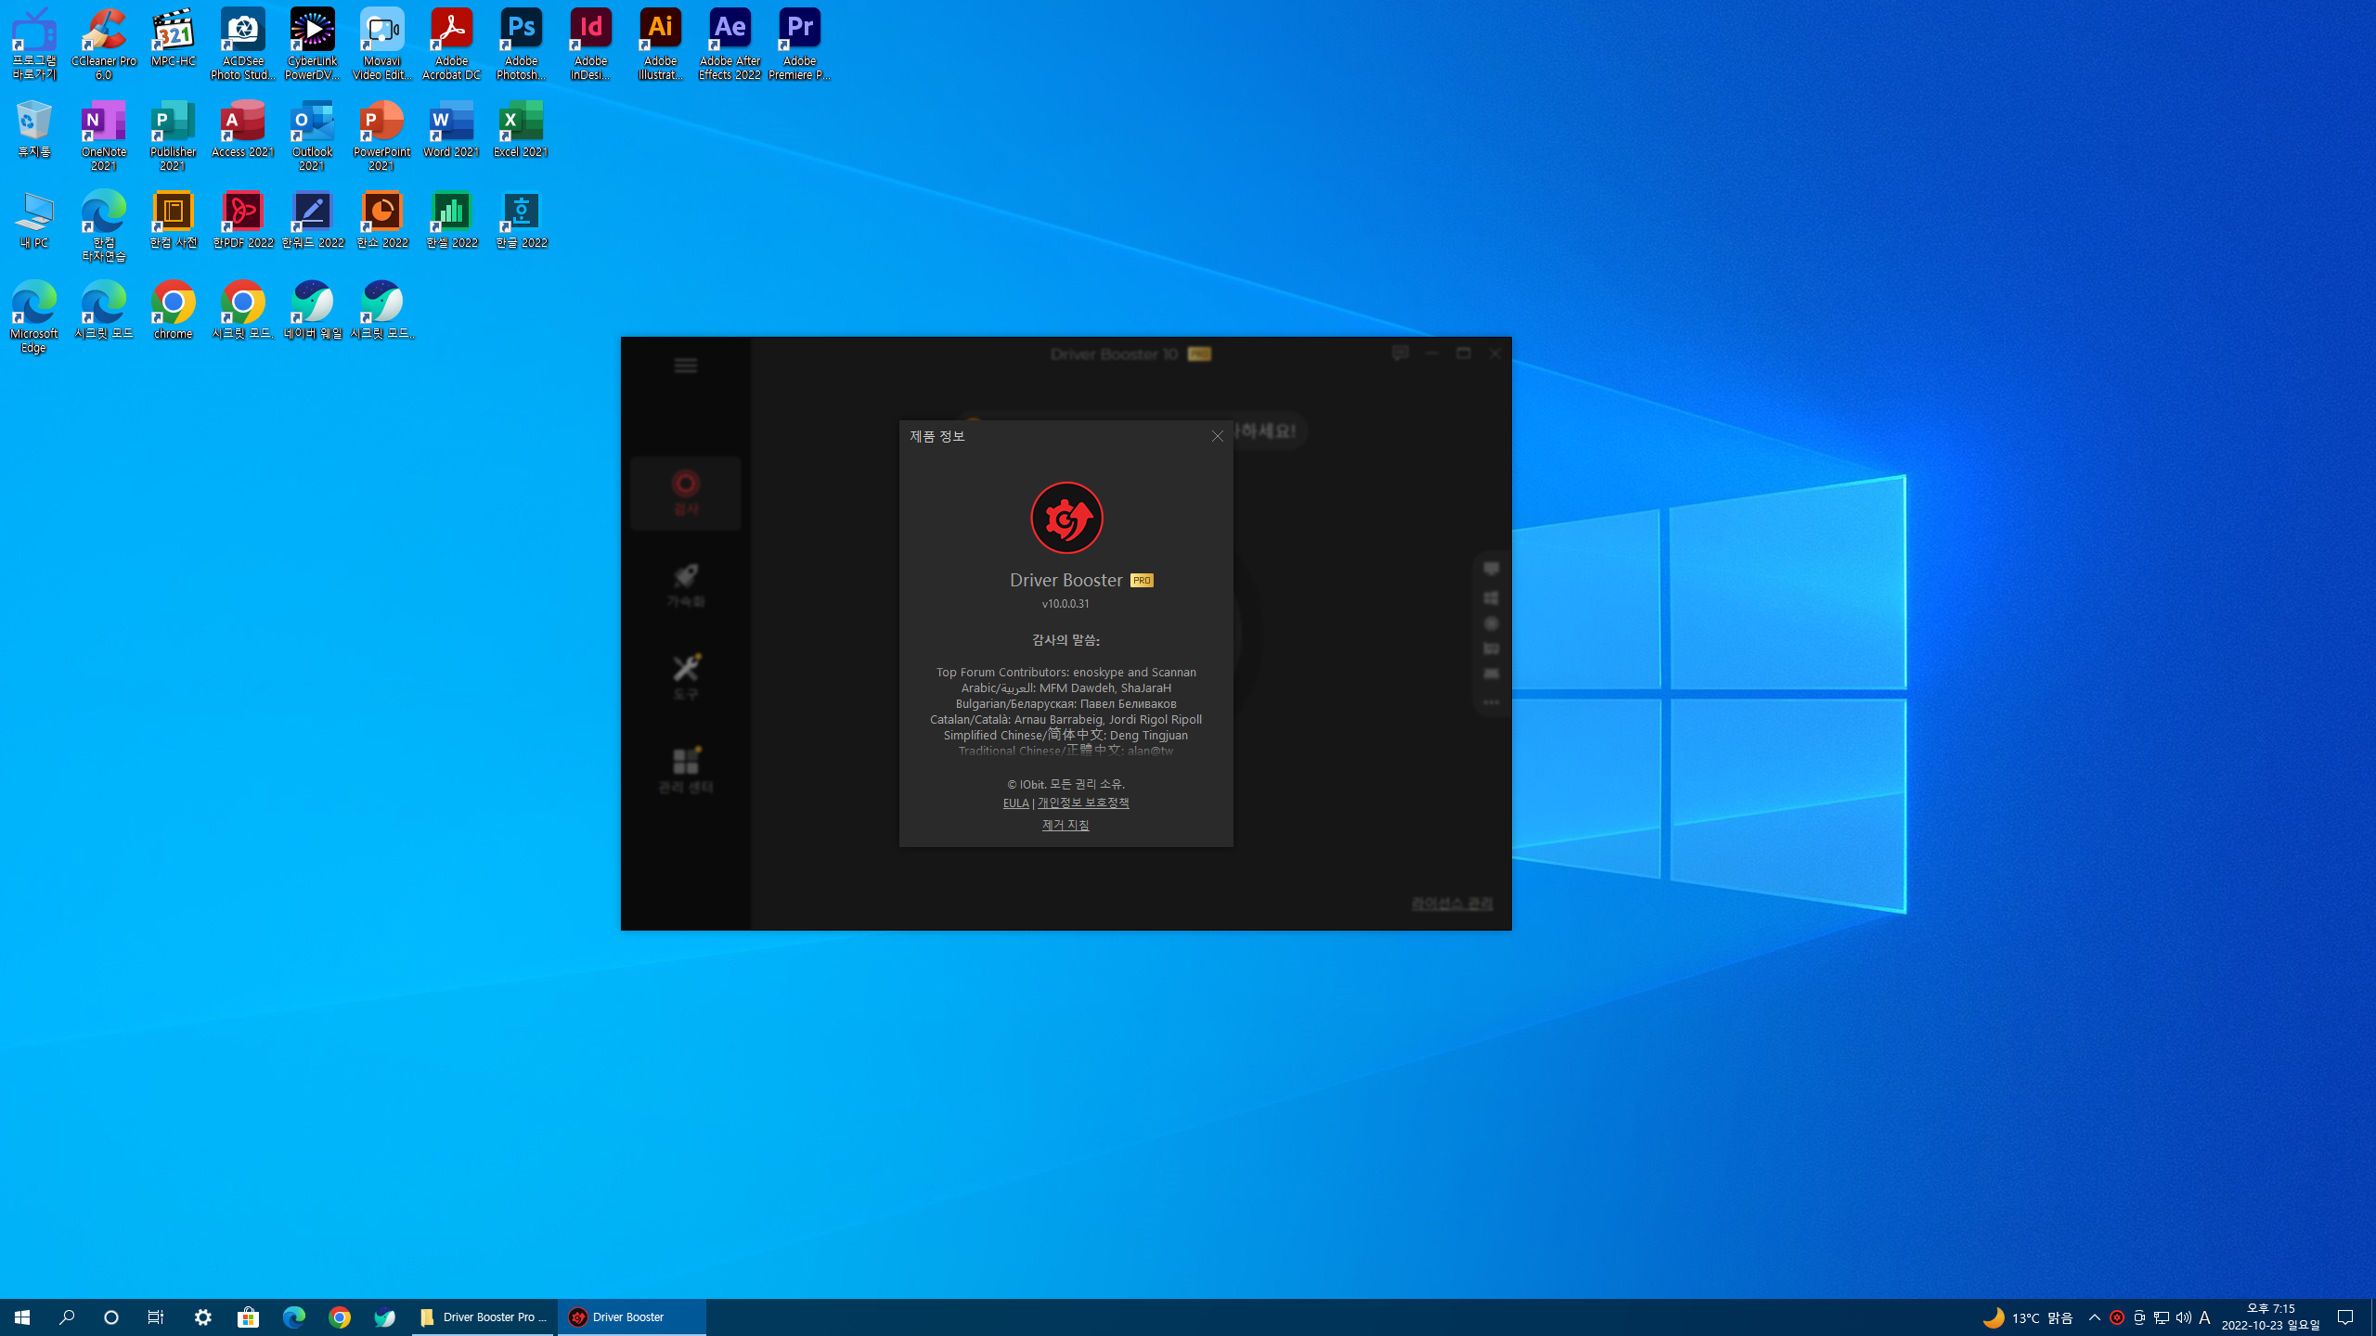Open the Excel 2021 shortcut
This screenshot has width=2376, height=1336.
pos(521,130)
